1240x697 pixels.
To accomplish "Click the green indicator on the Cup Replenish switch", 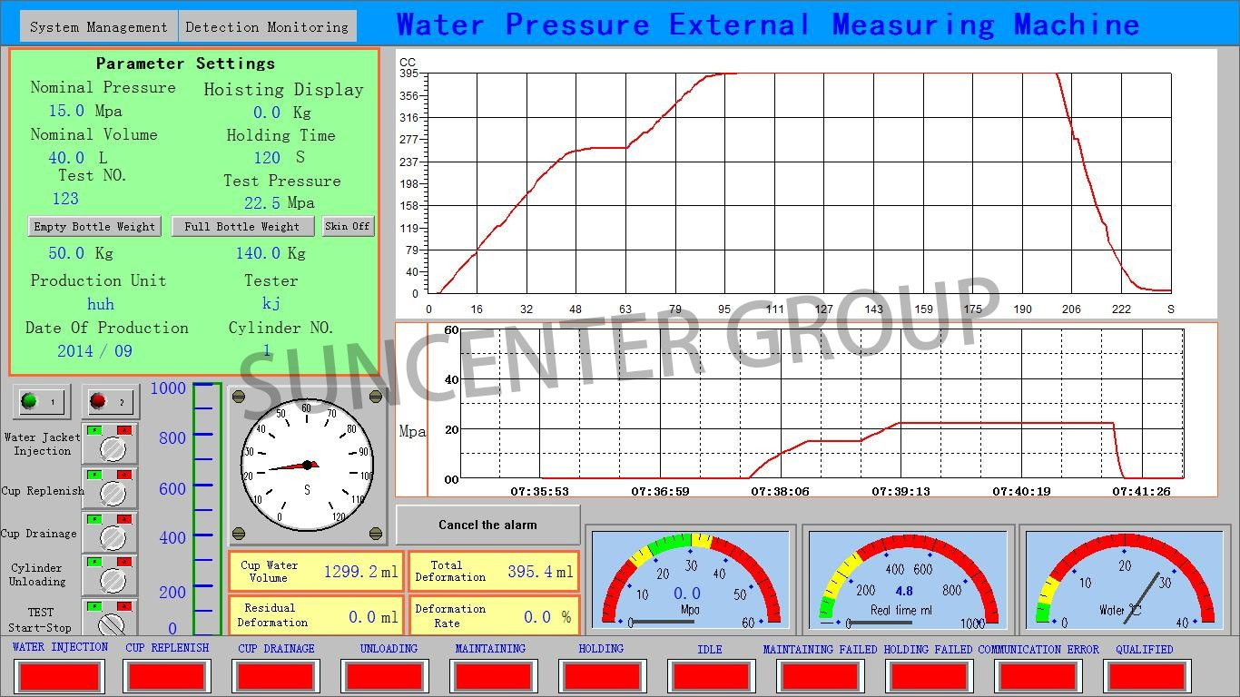I will point(93,475).
